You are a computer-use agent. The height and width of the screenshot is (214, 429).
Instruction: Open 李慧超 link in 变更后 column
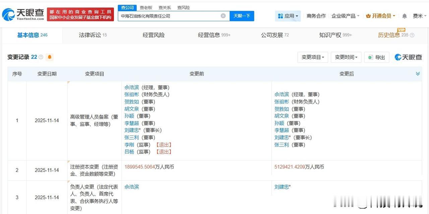[x=282, y=130]
